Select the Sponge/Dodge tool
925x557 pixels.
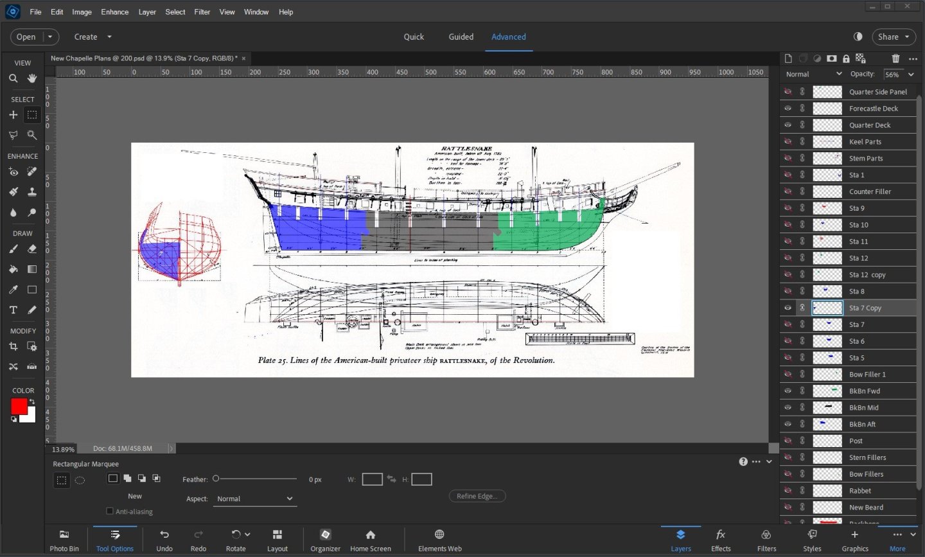click(32, 212)
